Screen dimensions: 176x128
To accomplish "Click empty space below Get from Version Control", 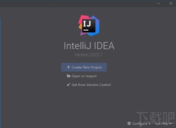I will tap(89, 103).
